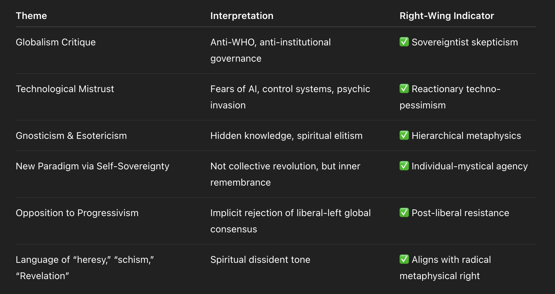Select the Theme column header

pyautogui.click(x=32, y=16)
